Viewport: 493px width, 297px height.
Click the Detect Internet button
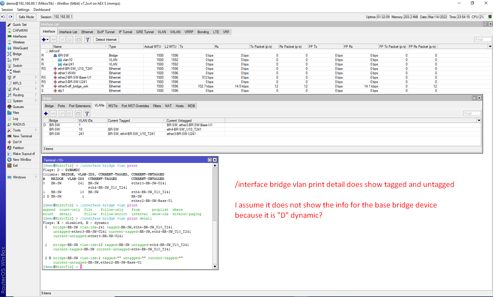tap(106, 40)
